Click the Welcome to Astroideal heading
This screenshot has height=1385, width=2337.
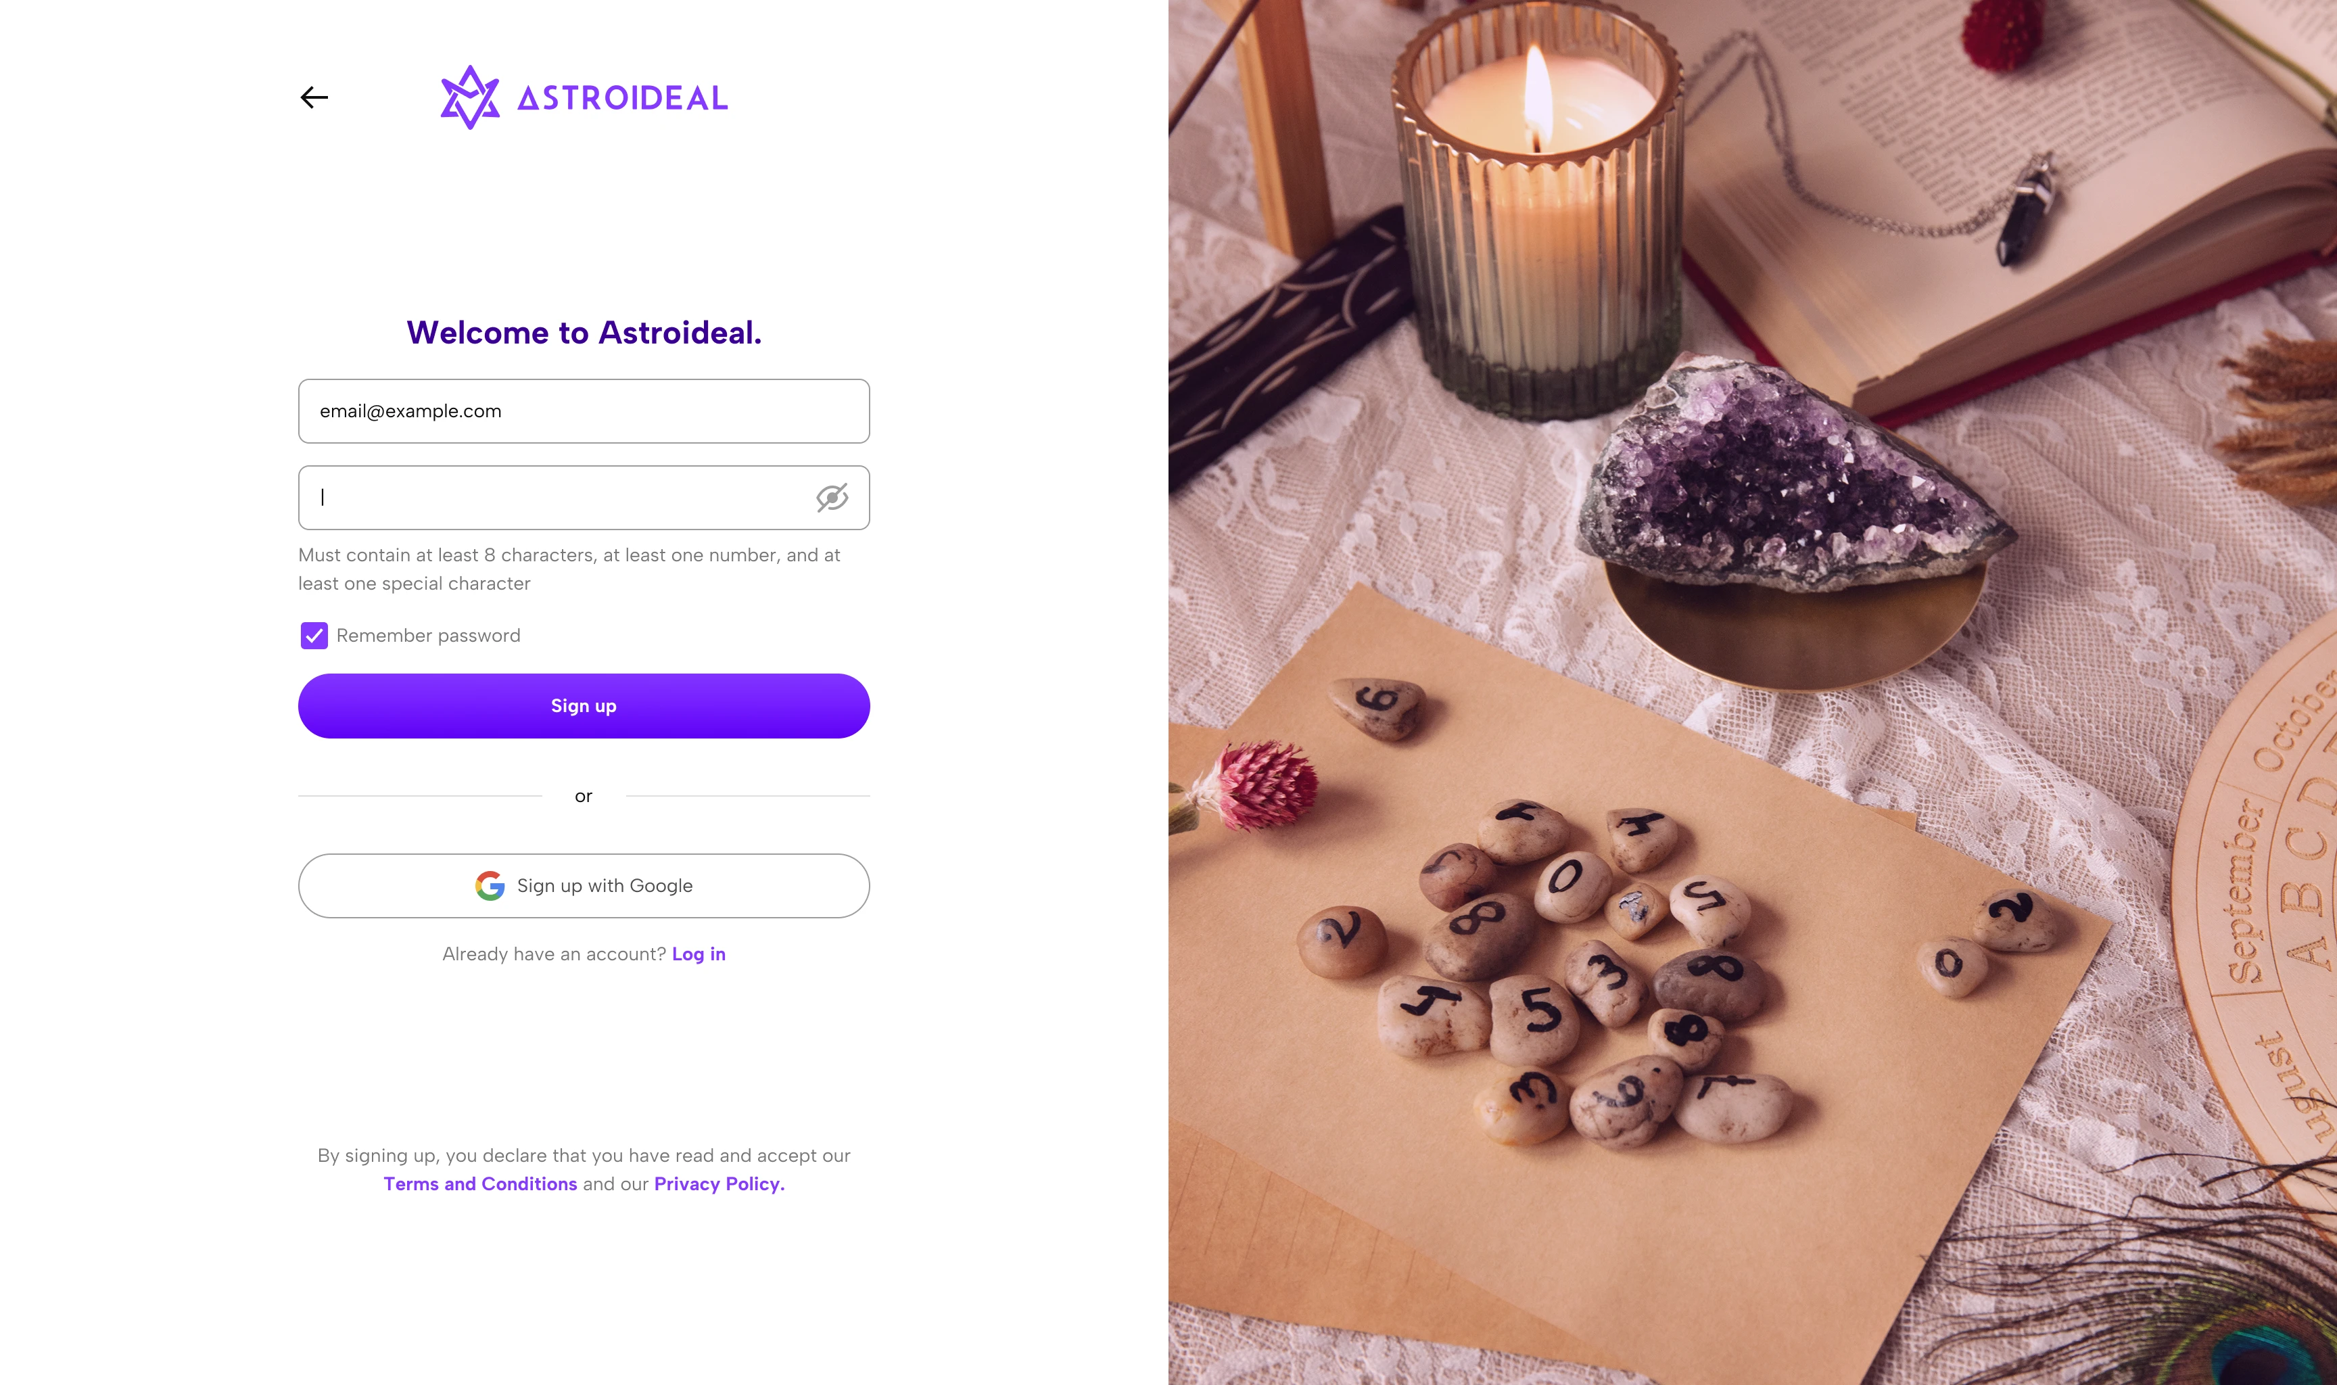[584, 332]
